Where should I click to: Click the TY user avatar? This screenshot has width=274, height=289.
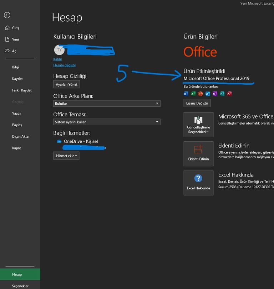59,50
